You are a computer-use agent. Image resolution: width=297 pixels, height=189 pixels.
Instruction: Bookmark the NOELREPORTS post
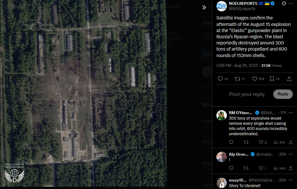pyautogui.click(x=272, y=79)
